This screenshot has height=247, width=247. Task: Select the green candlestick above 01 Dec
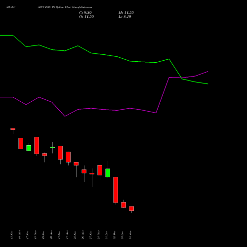point(108,173)
